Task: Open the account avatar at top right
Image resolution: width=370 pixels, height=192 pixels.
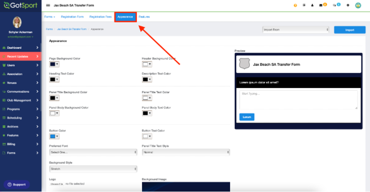Action: pyautogui.click(x=358, y=5)
